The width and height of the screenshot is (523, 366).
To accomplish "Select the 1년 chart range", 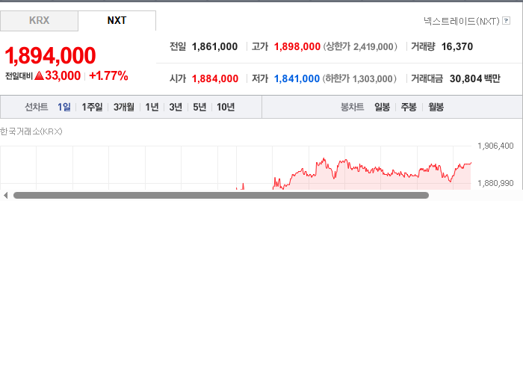I will pyautogui.click(x=152, y=107).
